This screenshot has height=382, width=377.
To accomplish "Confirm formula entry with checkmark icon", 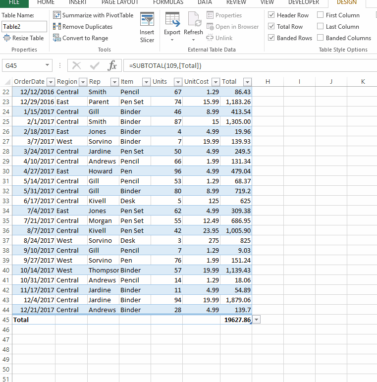I will pos(95,65).
